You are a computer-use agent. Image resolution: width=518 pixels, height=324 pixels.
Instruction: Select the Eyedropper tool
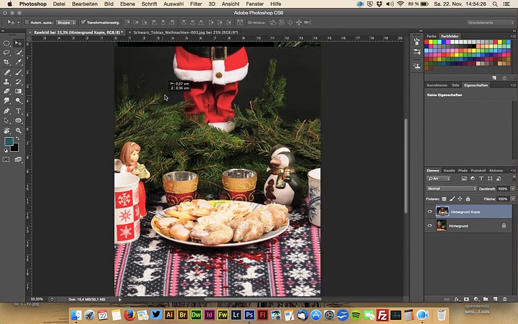click(18, 62)
